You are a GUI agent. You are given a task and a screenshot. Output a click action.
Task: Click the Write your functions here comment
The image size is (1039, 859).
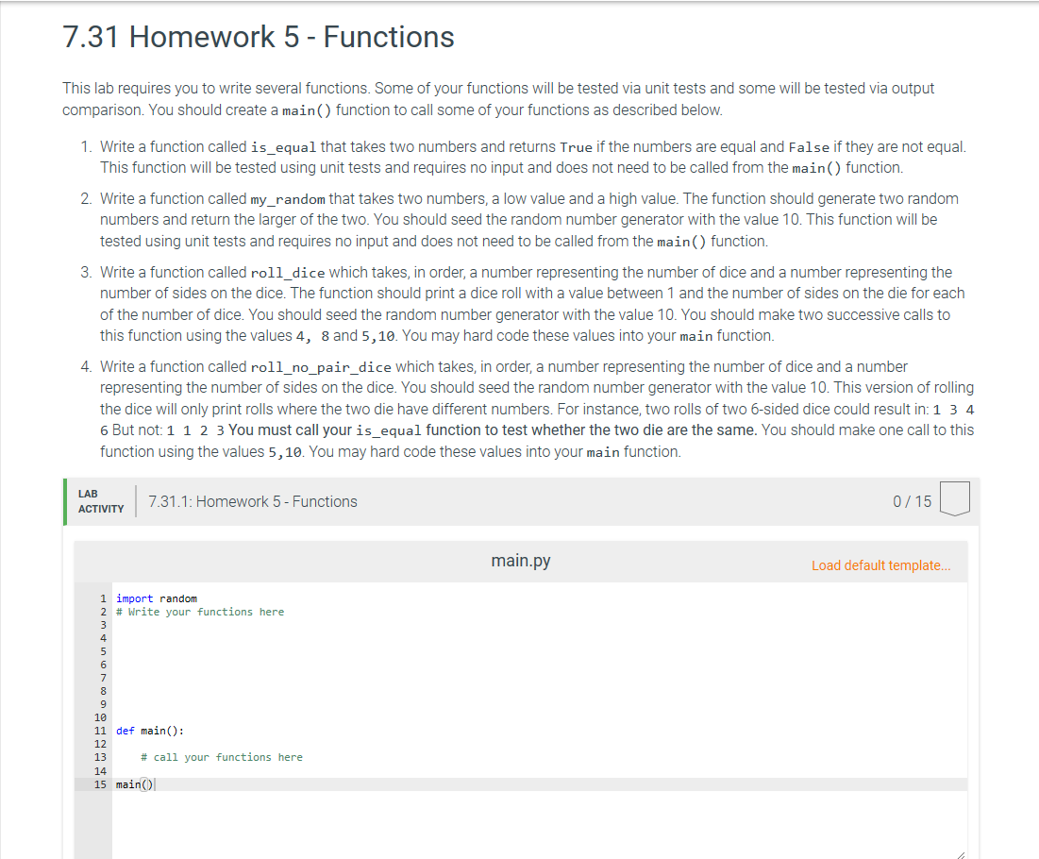point(198,611)
